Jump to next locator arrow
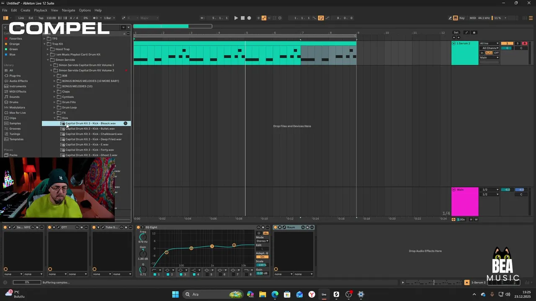 pos(458,38)
